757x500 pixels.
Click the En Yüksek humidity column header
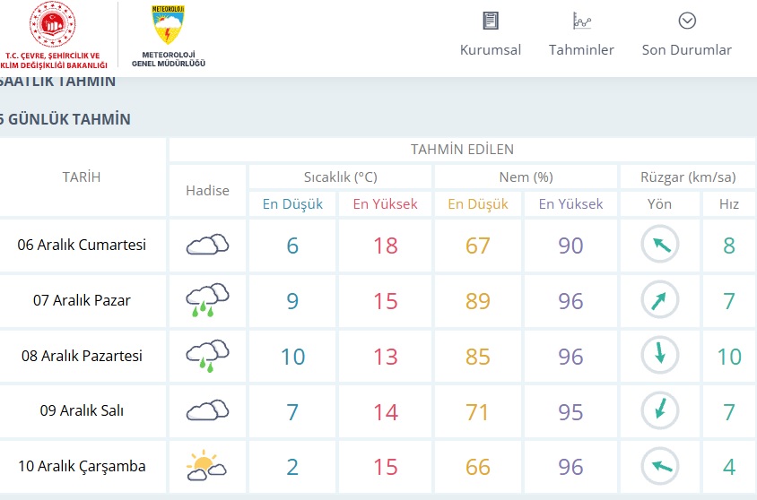(570, 203)
